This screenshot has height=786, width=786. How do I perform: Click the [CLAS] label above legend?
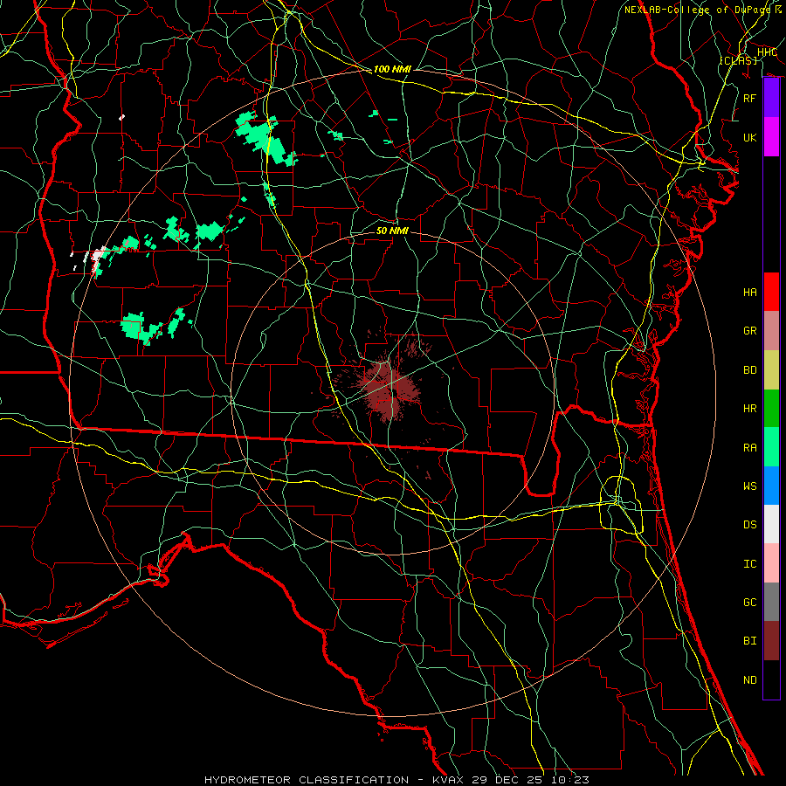pyautogui.click(x=738, y=60)
